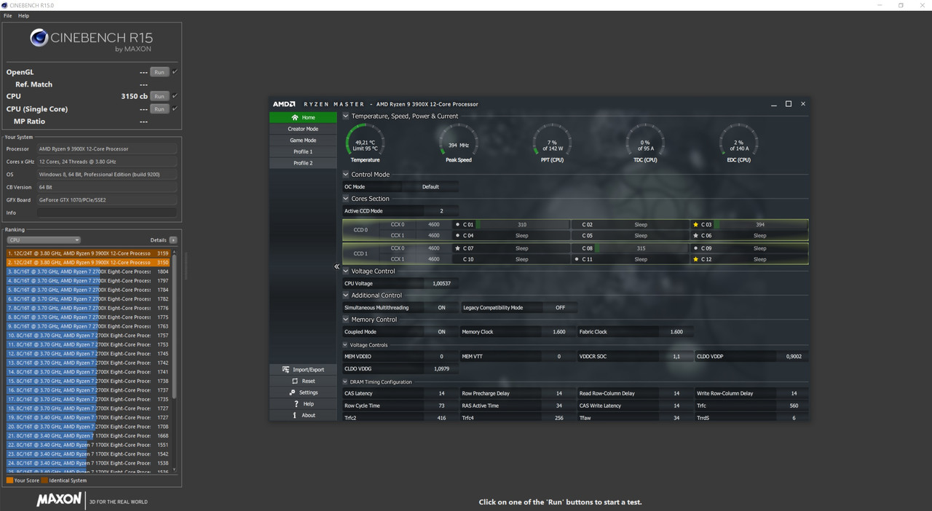Click the dot marker on core C 11
Viewport: 932px width, 511px height.
pyautogui.click(x=577, y=259)
